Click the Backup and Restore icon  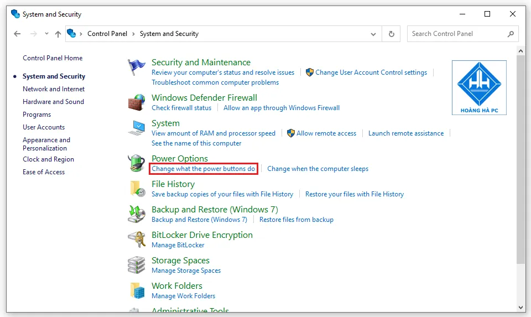tap(136, 214)
